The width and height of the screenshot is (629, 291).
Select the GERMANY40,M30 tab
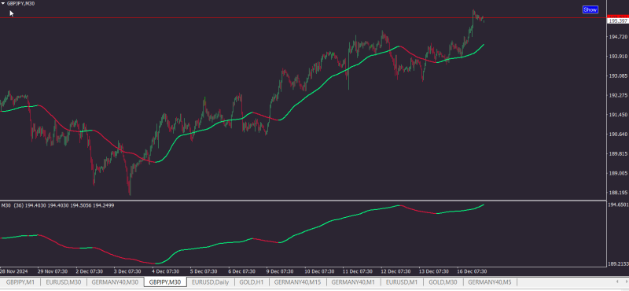pos(115,282)
